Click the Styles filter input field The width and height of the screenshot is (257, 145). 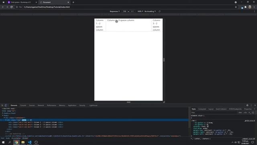214,113
